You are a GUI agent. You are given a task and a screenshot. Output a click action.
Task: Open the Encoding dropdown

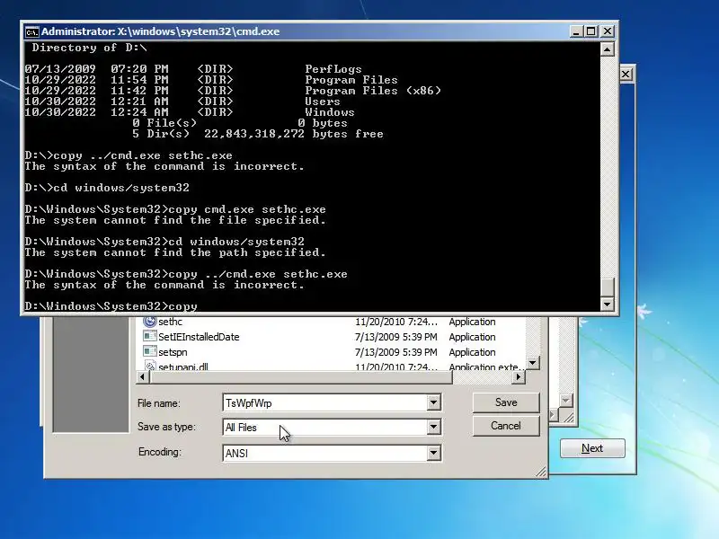(433, 454)
